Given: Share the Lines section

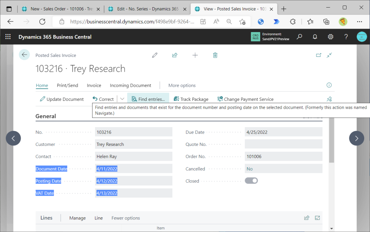Looking at the screenshot, I should [x=306, y=218].
